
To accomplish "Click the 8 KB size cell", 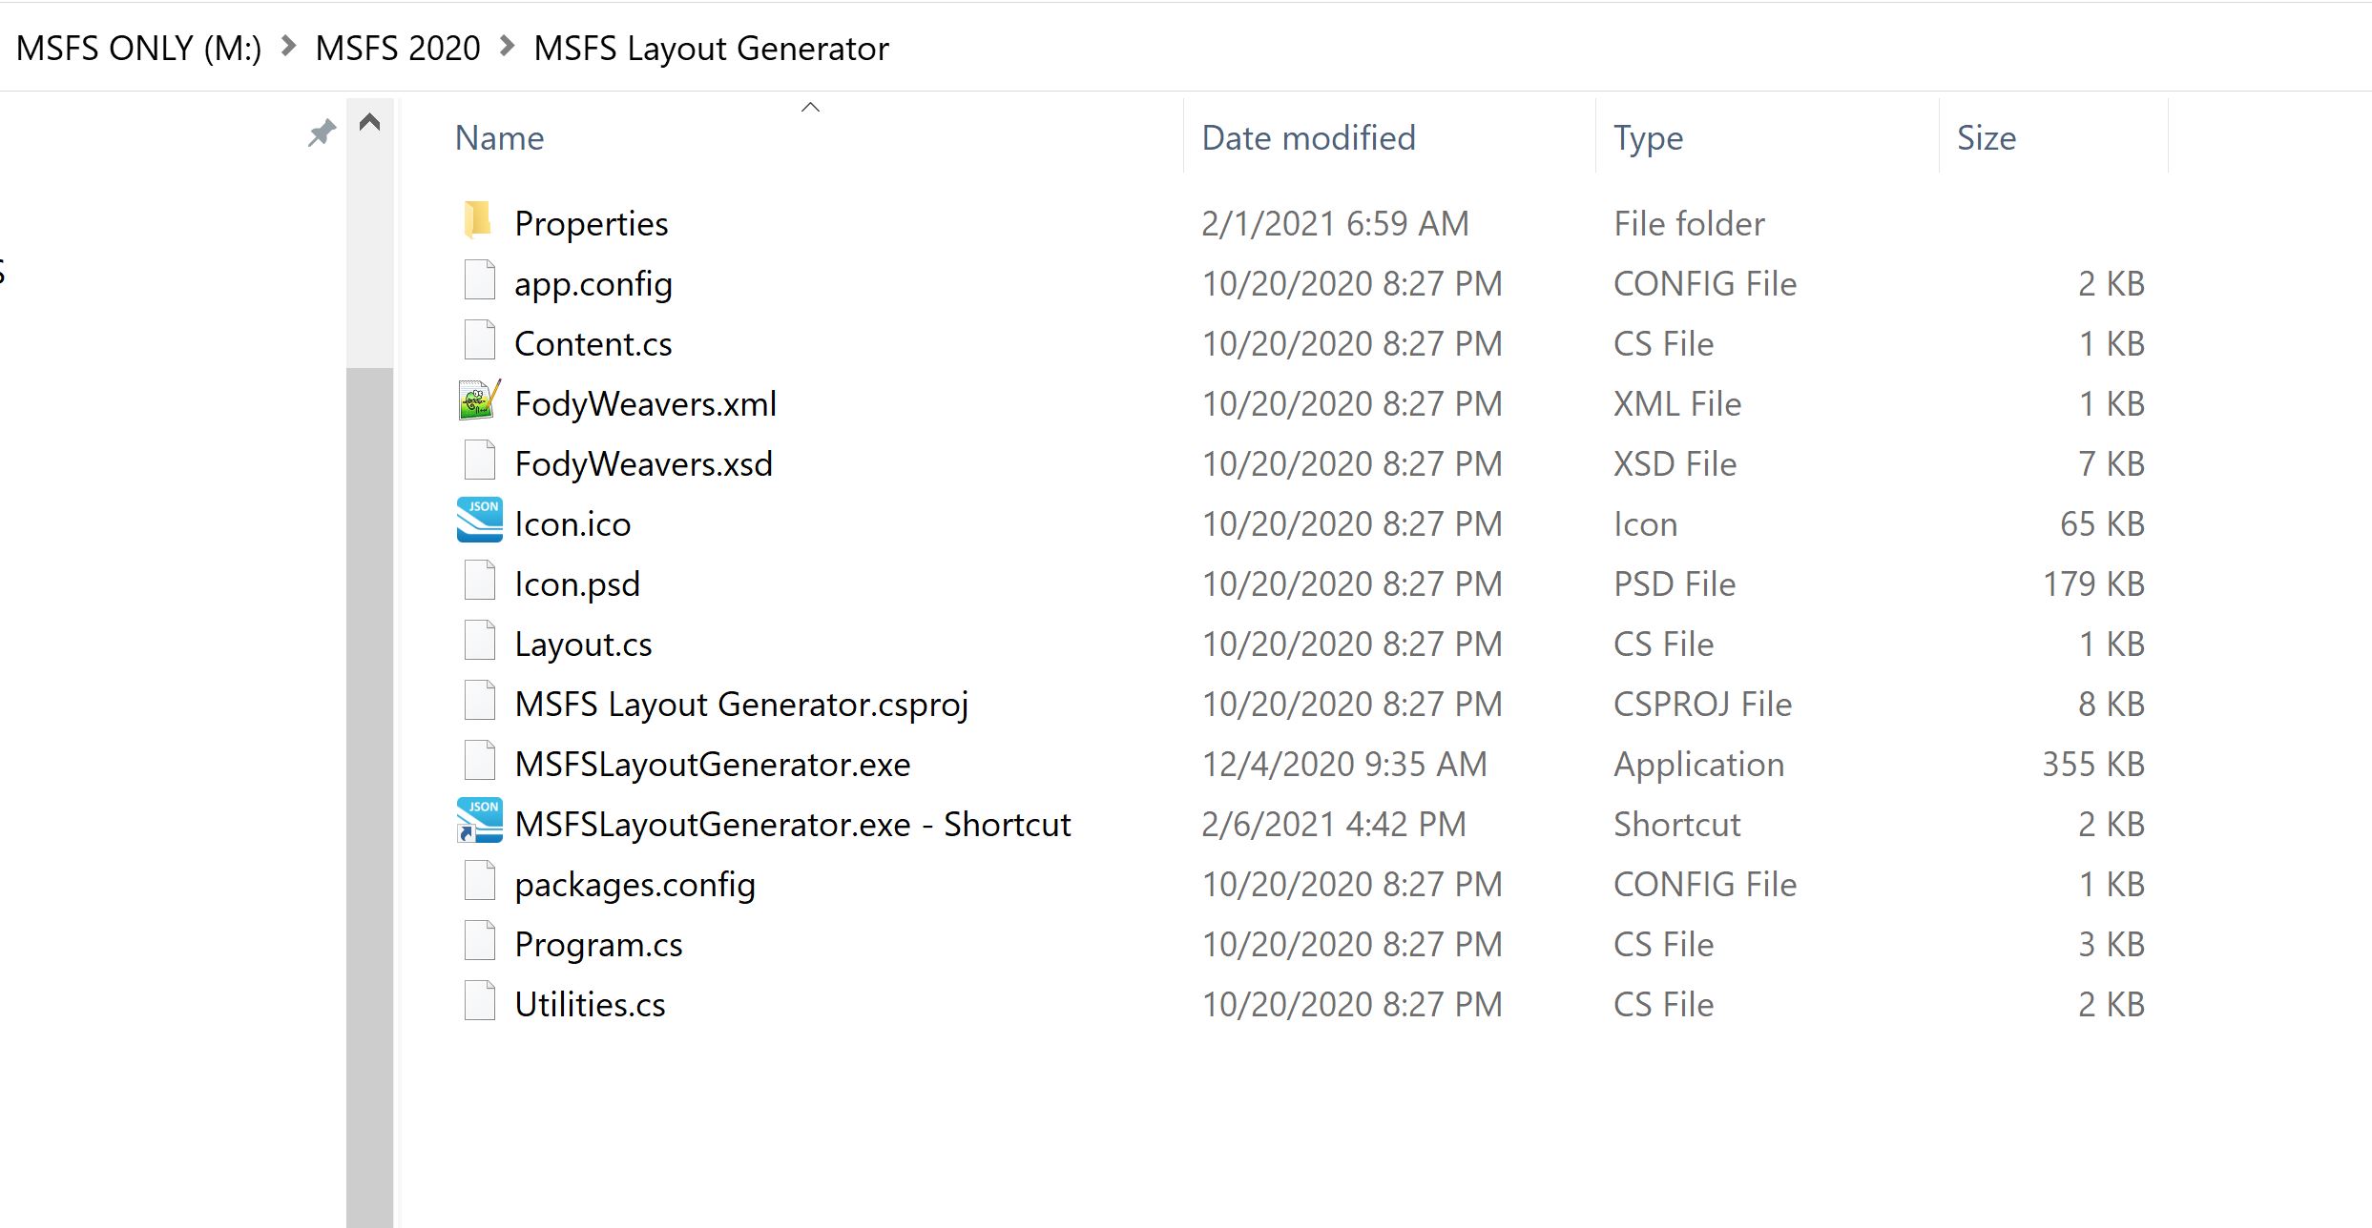I will 2112,705.
